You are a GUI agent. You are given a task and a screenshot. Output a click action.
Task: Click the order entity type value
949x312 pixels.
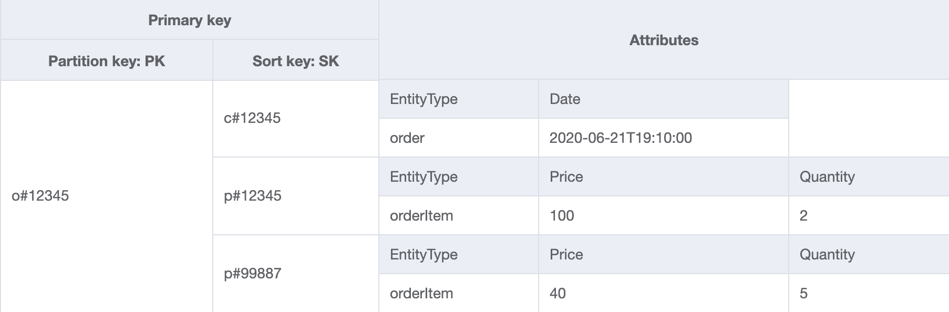[x=459, y=138]
